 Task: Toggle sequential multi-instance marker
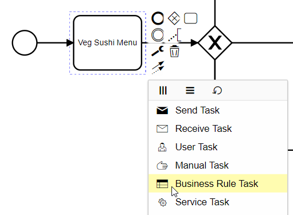(190, 91)
